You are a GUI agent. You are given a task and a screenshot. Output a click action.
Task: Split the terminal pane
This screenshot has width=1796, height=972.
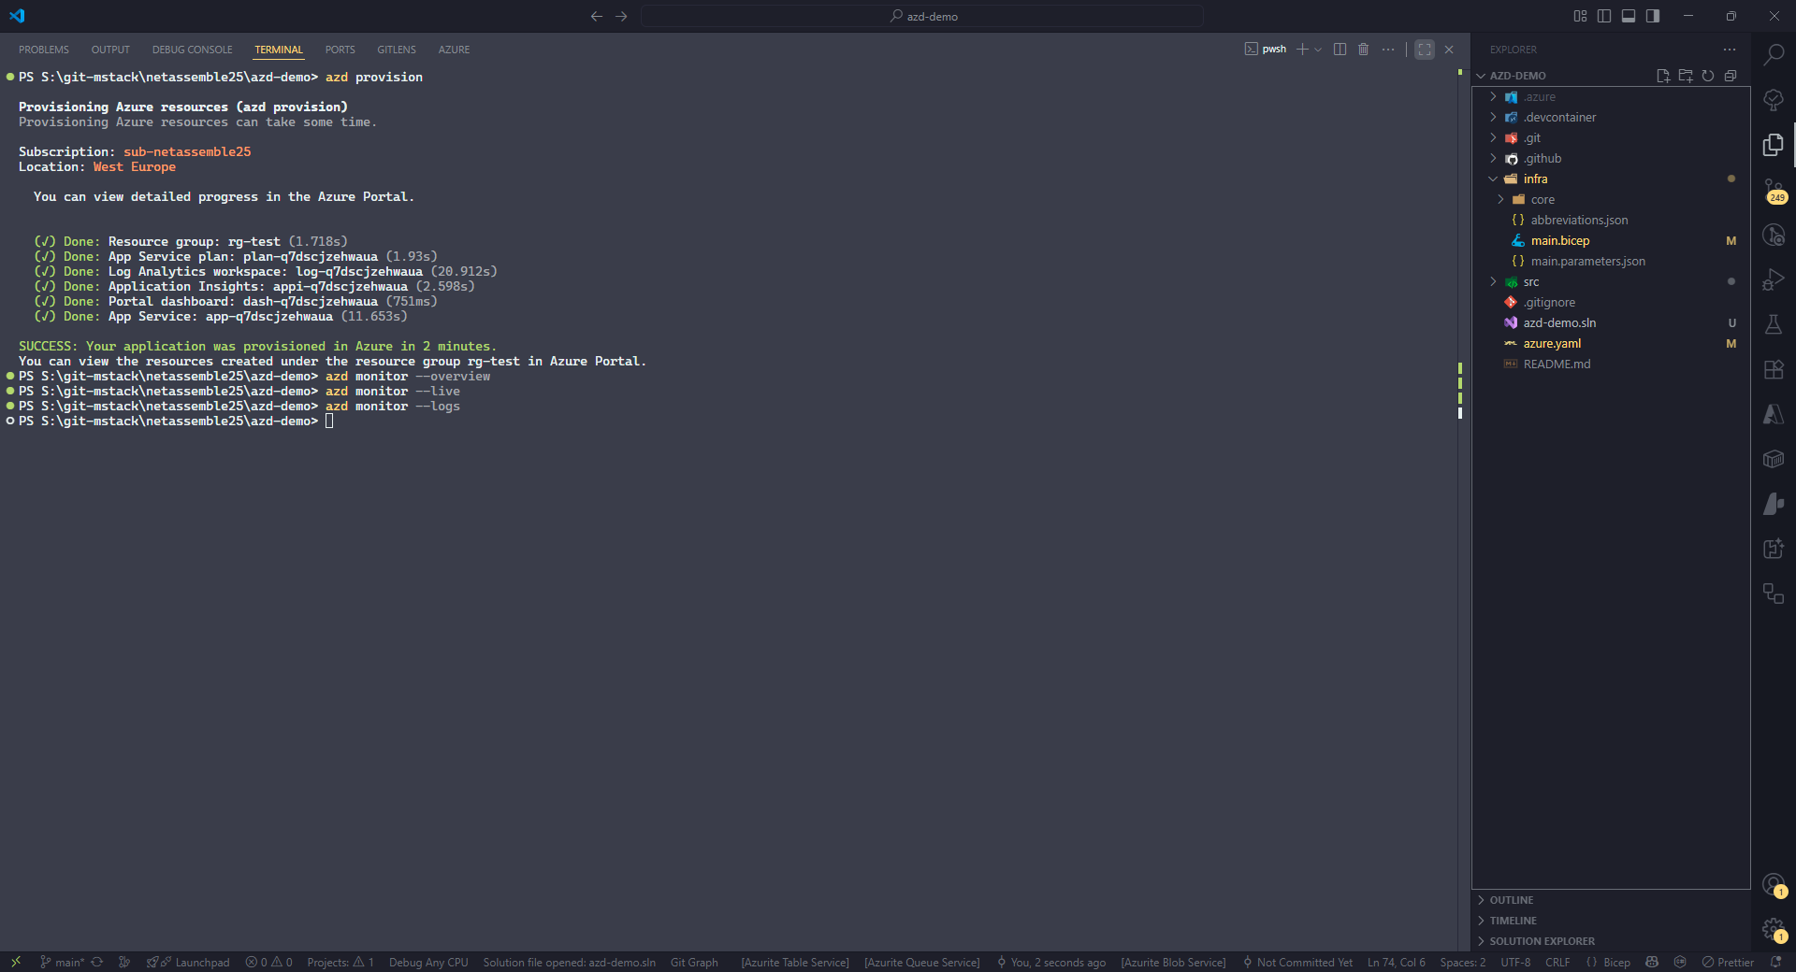pyautogui.click(x=1340, y=50)
